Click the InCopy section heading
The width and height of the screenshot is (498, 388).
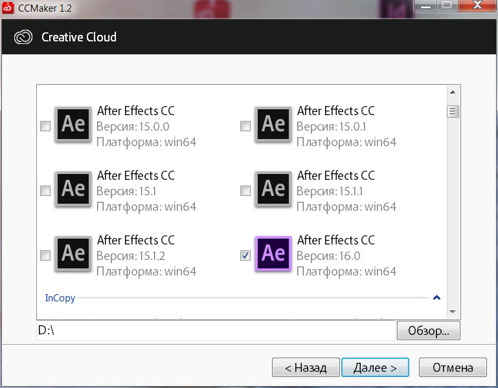[x=60, y=298]
